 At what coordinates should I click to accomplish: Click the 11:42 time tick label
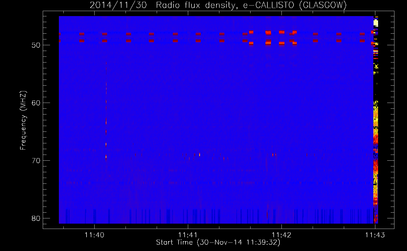[x=281, y=235]
